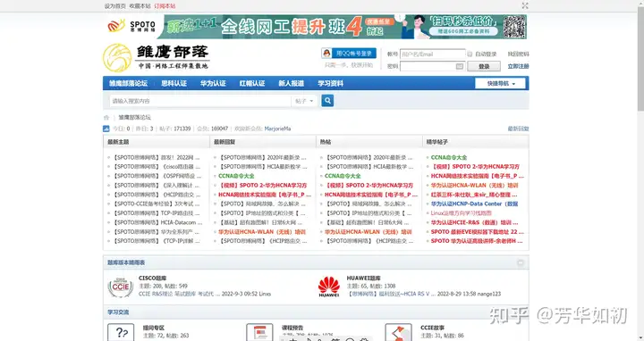Click the QR code on the banner
The width and height of the screenshot is (644, 341).
pos(514,27)
